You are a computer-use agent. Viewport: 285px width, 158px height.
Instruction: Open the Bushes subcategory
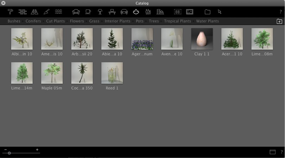[x=14, y=21]
